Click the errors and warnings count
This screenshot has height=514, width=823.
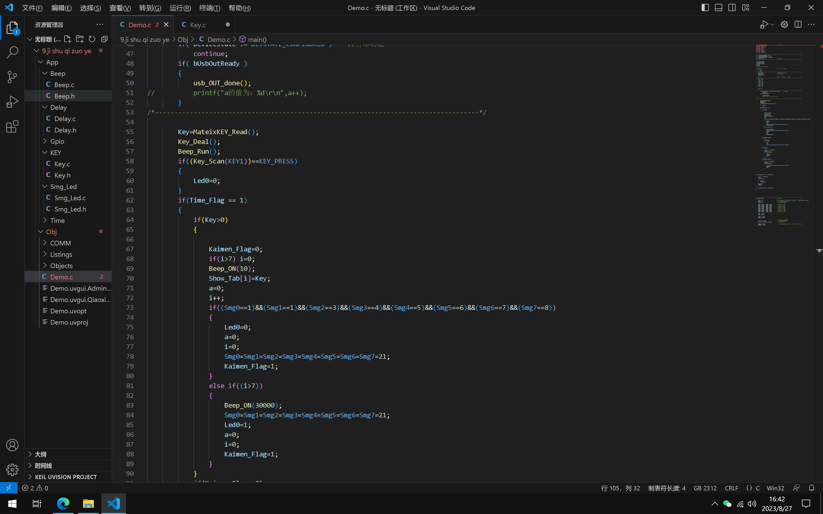(35, 488)
